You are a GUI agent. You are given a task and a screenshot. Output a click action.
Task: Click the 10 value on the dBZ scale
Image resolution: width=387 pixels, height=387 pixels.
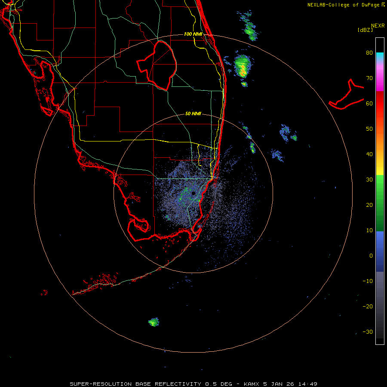[369, 230]
